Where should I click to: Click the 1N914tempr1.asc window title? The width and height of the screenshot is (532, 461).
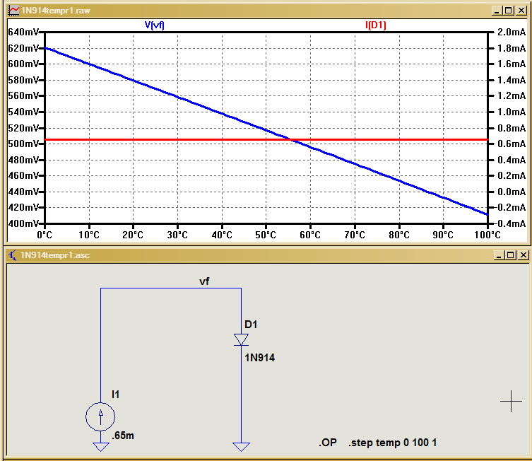(x=55, y=255)
